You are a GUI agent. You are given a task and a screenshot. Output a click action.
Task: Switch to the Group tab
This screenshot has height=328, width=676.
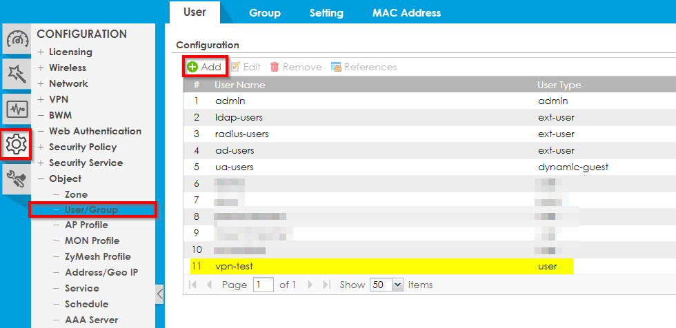pos(264,12)
